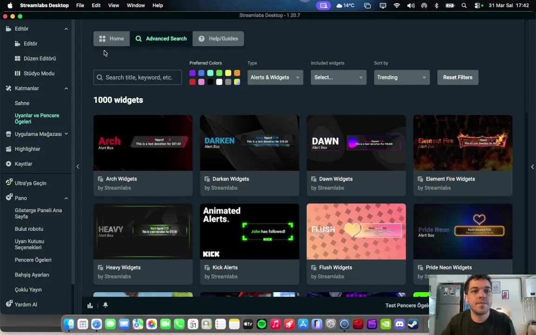Open Bulut robotu in the sidebar

click(x=29, y=229)
